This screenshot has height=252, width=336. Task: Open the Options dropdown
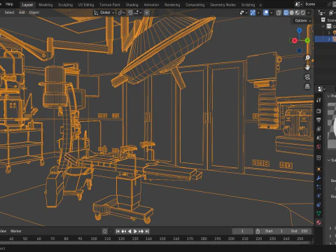[x=303, y=20]
